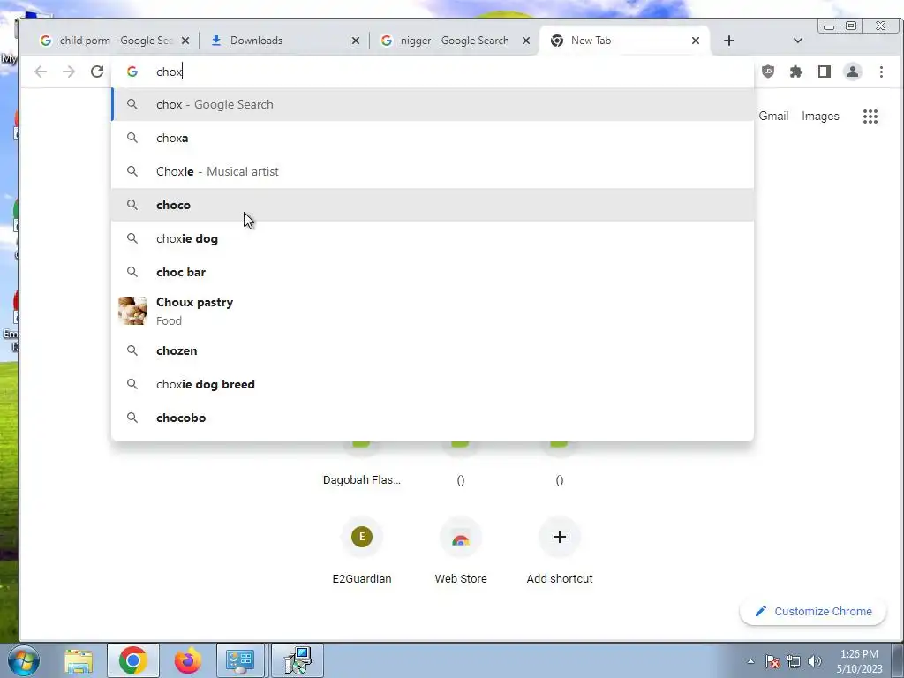Open the profile avatar menu
Image resolution: width=904 pixels, height=678 pixels.
tap(853, 72)
